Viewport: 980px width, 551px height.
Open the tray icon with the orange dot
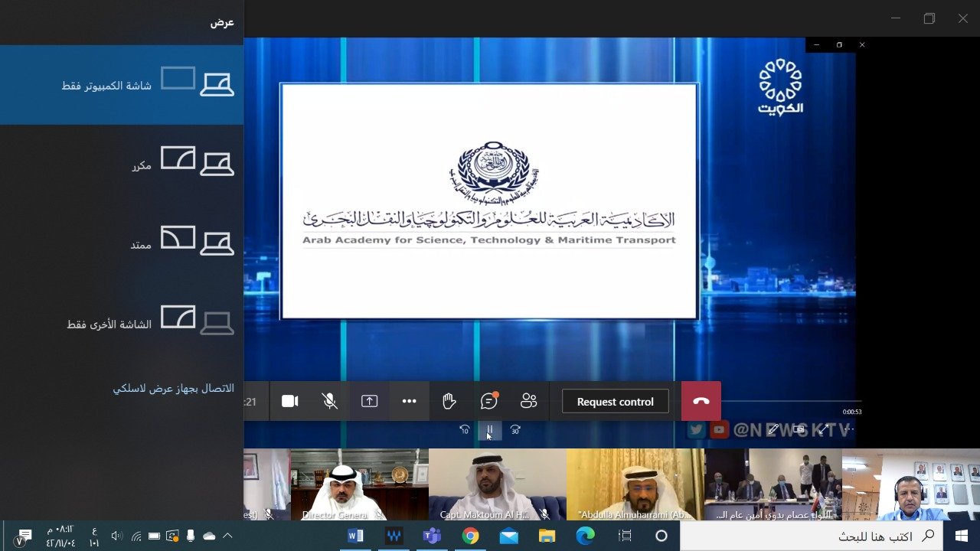point(173,536)
